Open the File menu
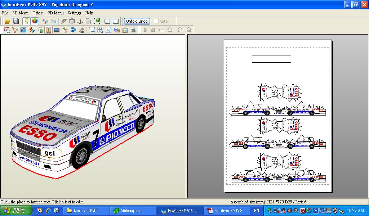This screenshot has width=369, height=216. pos(5,13)
